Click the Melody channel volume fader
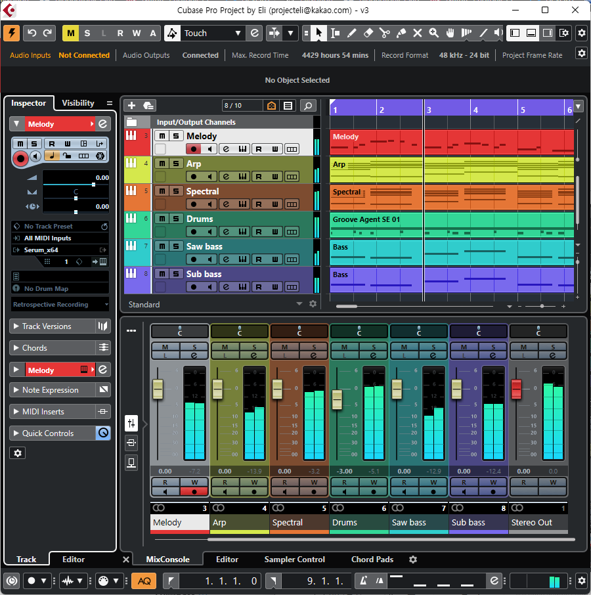The image size is (591, 595). [158, 389]
